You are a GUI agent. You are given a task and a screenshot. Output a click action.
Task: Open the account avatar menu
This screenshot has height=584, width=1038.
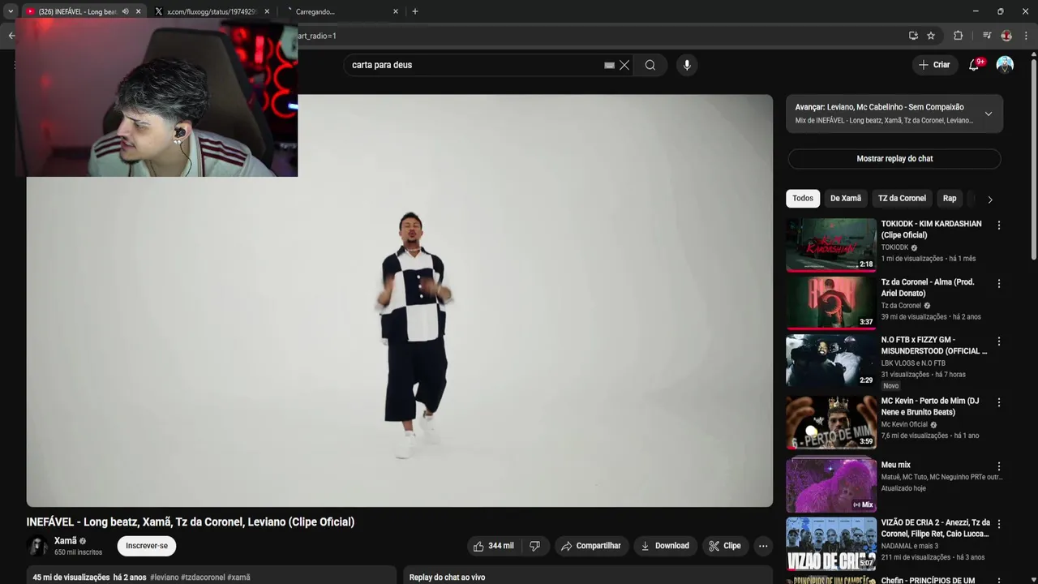click(x=1005, y=65)
